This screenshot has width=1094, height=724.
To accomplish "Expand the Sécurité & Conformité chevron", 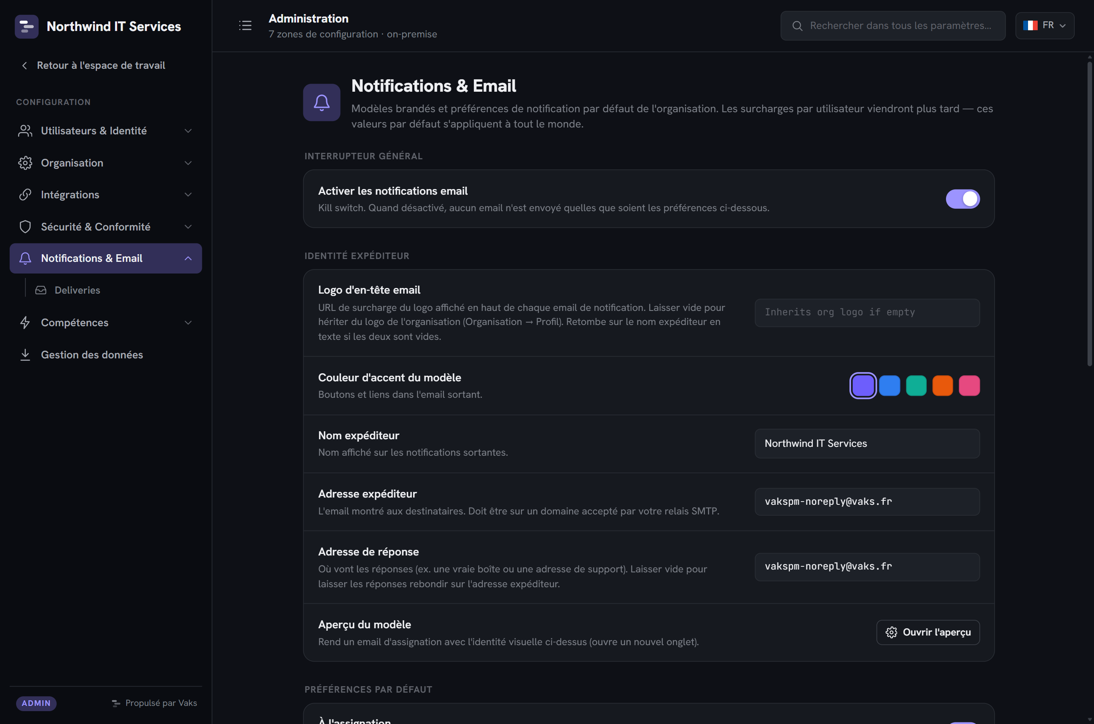I will 188,227.
